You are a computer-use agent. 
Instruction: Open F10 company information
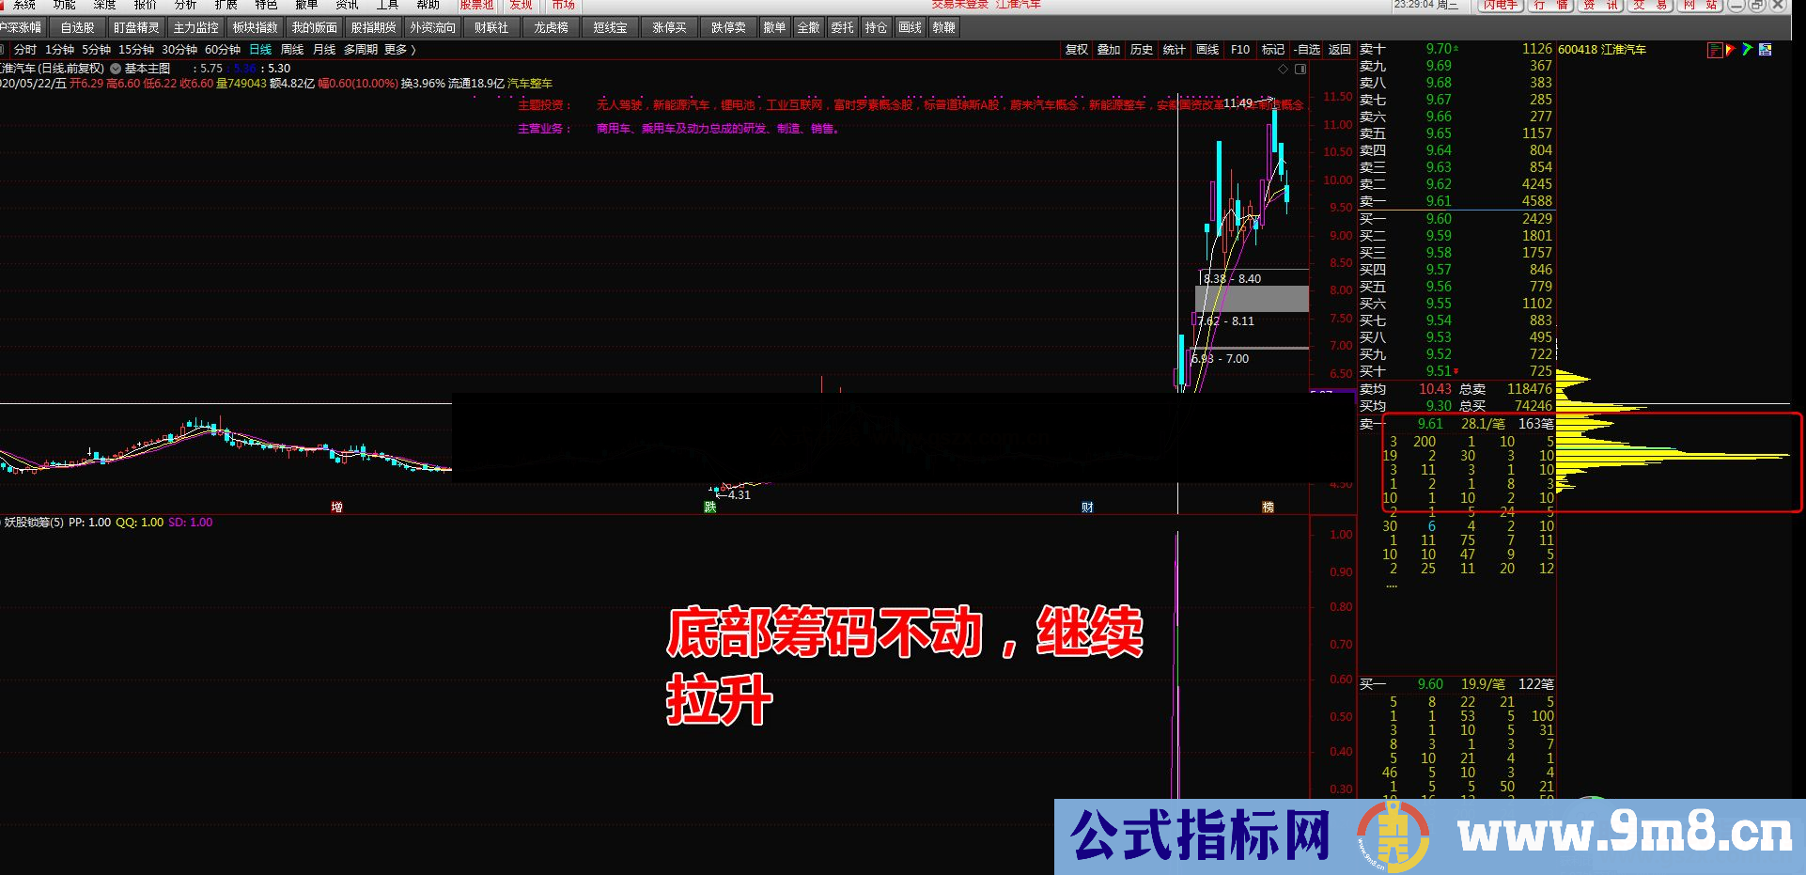[1240, 50]
